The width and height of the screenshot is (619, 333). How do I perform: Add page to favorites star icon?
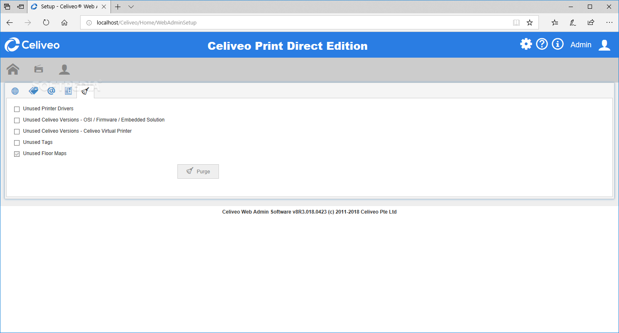[530, 23]
